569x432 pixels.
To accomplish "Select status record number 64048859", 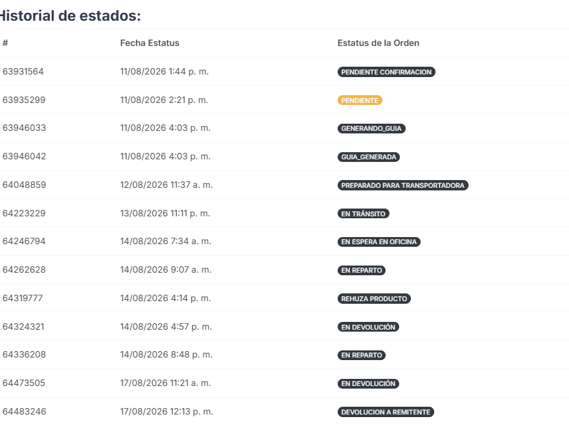I will [x=24, y=185].
